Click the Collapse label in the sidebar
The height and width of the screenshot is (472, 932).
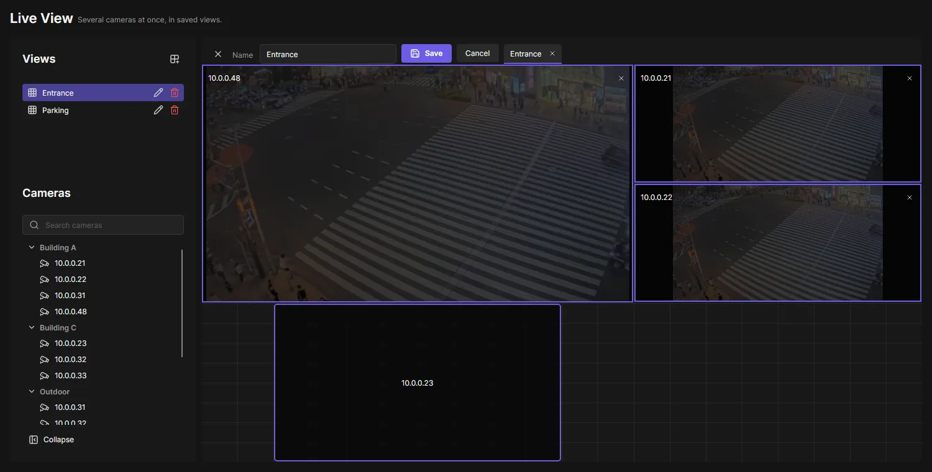[x=58, y=440]
